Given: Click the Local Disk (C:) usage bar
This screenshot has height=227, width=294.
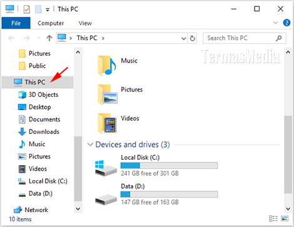Looking at the screenshot, I should pyautogui.click(x=169, y=166).
